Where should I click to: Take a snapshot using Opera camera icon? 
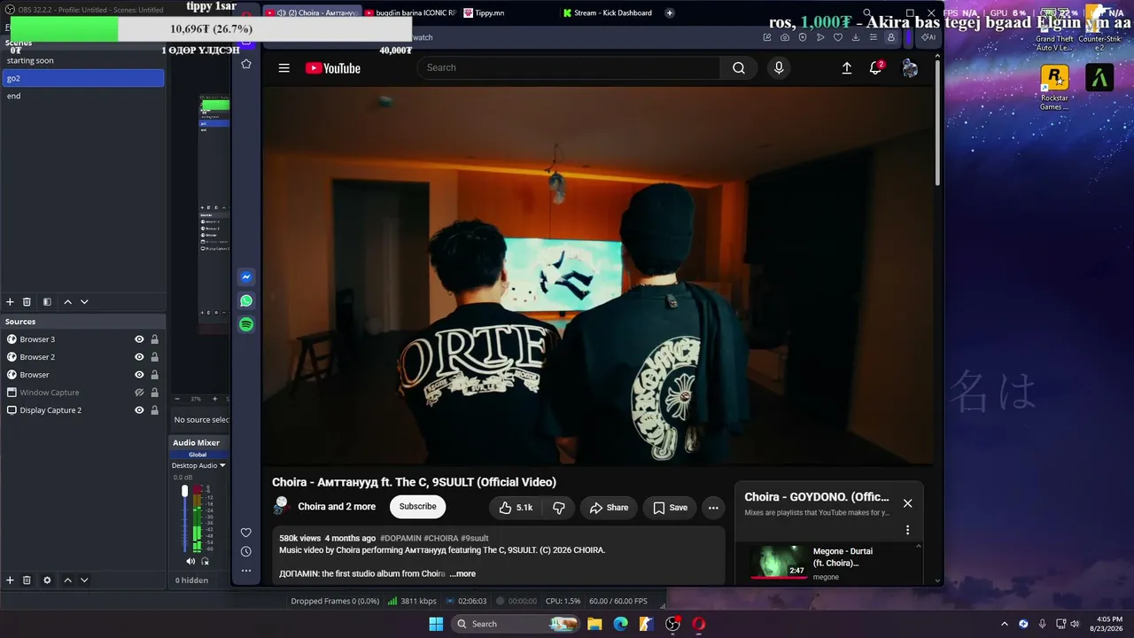coord(785,37)
